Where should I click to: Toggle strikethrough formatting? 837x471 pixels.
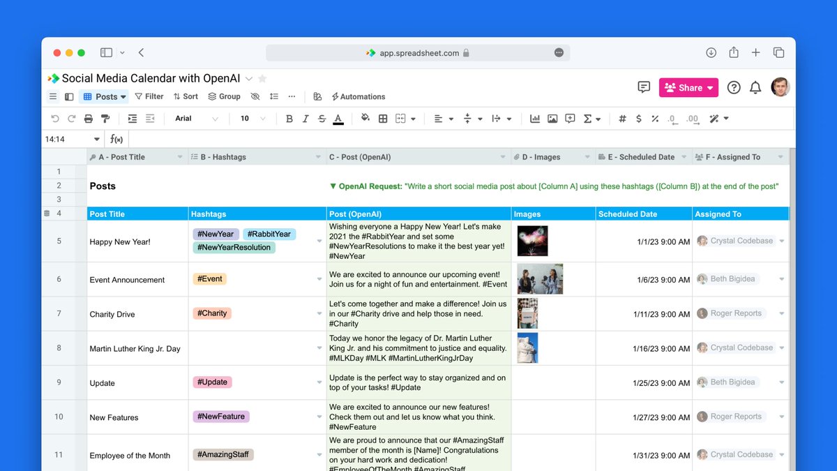pyautogui.click(x=322, y=119)
